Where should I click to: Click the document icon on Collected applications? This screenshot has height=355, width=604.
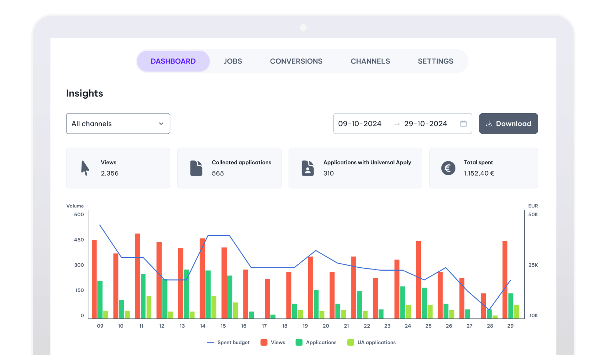coord(196,168)
